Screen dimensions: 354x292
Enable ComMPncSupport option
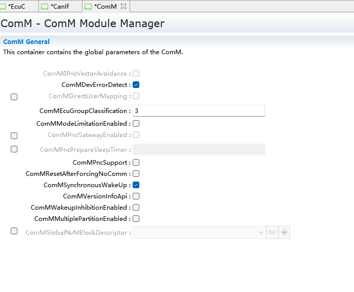(x=136, y=163)
